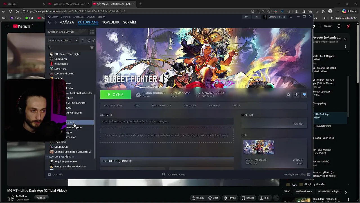The image size is (360, 203).
Task: Open browser extensions puzzle icon
Action: 289,11
